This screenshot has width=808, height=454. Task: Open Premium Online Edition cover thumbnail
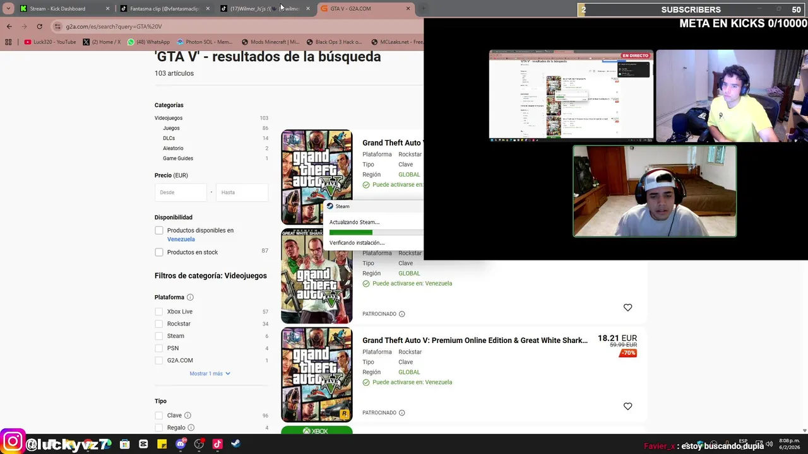pos(317,375)
